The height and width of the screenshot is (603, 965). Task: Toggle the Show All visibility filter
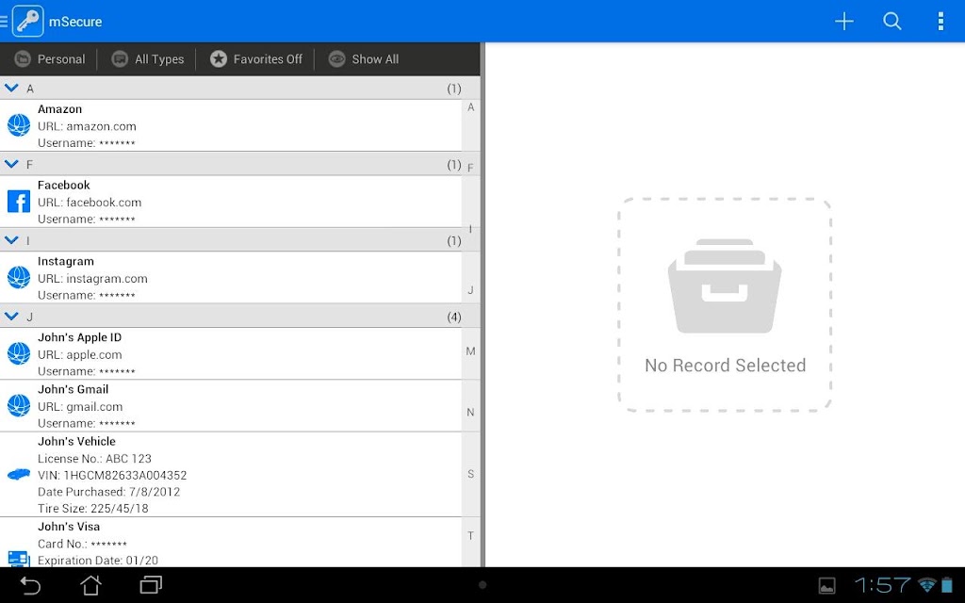[363, 59]
